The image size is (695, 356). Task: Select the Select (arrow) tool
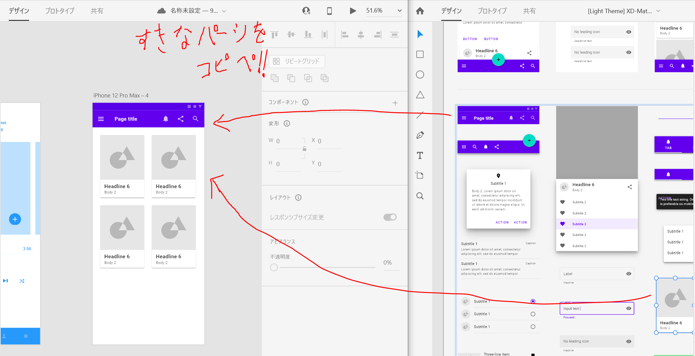tap(420, 34)
